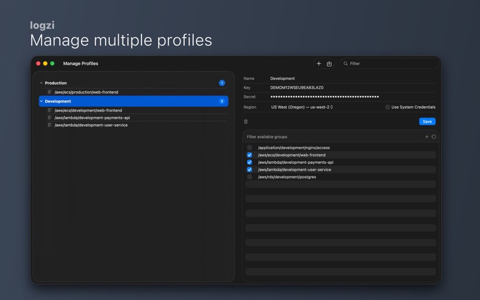Click log icon beside development-payments-api in sidebar
This screenshot has width=480, height=300.
50,118
